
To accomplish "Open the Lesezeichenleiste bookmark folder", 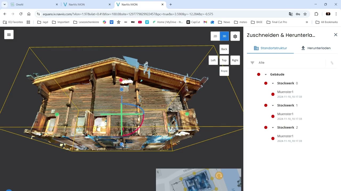I will click(x=86, y=22).
